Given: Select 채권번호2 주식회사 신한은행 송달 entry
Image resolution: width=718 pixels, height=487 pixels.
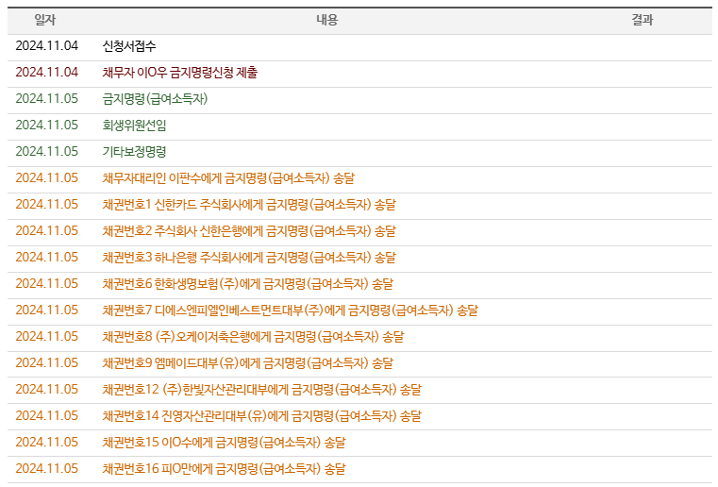Looking at the screenshot, I should [249, 231].
